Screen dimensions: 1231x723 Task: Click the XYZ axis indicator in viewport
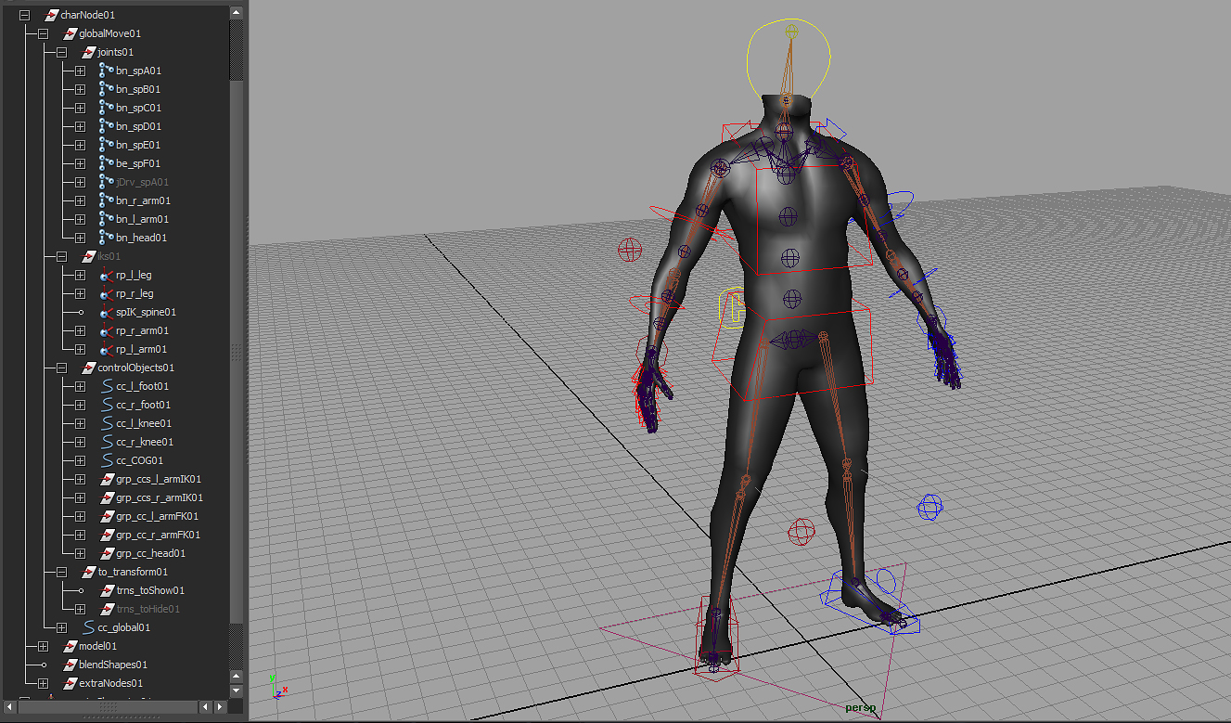[x=279, y=687]
